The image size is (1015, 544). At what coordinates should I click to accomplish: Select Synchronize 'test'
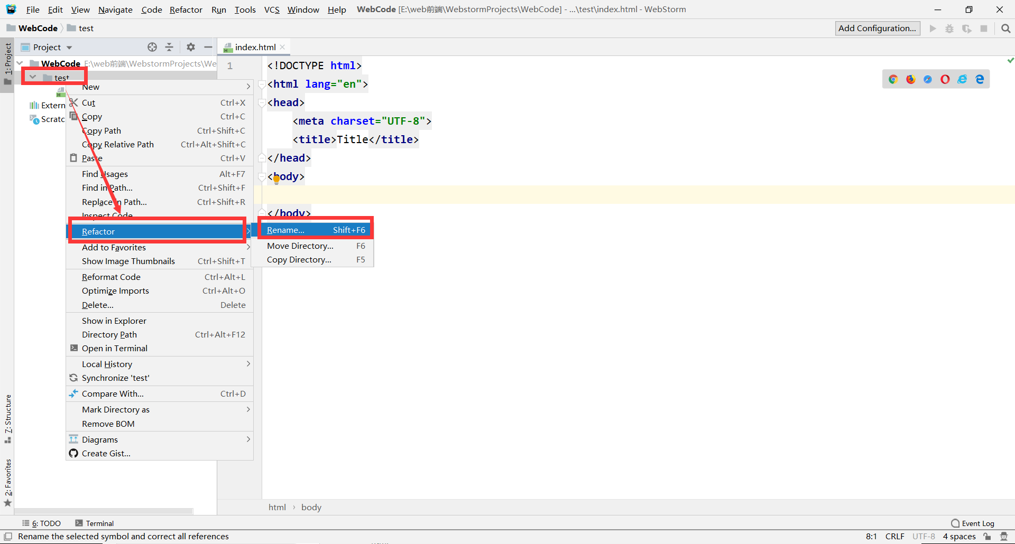(160, 378)
